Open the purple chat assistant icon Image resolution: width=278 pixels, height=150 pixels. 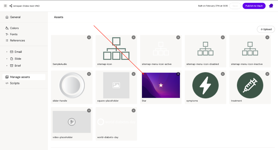point(271,6)
